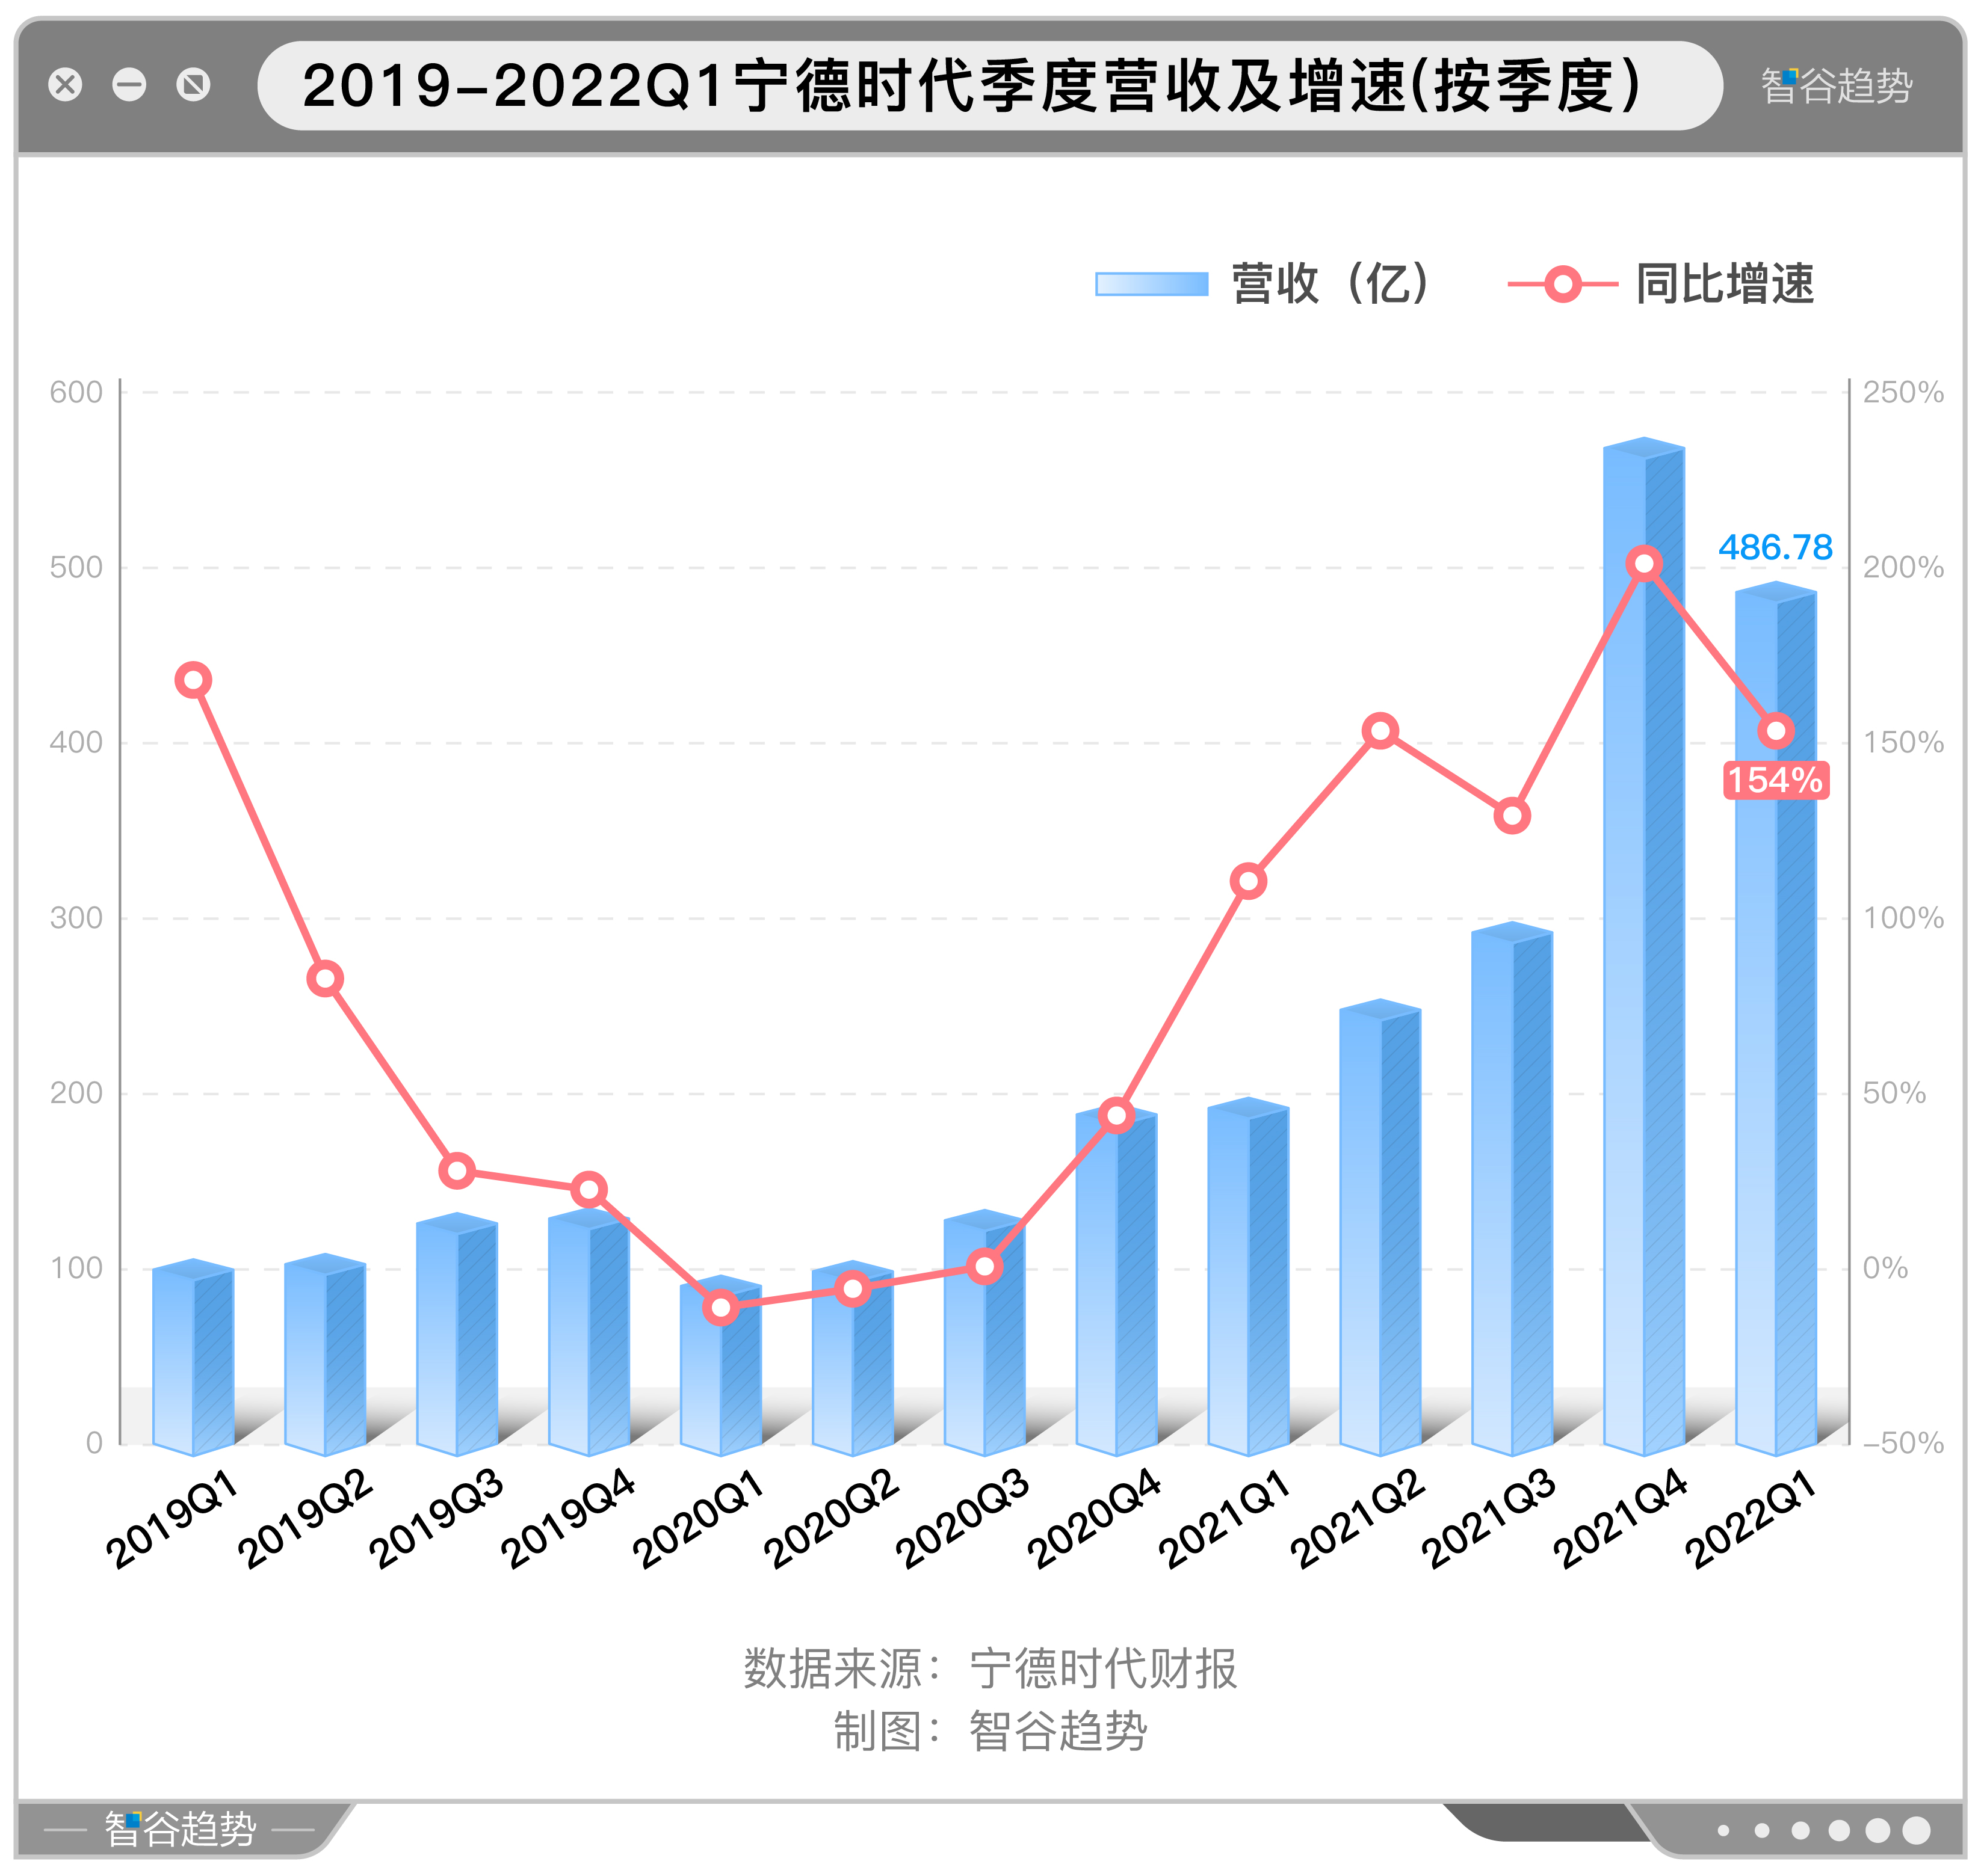Toggle the 同比增速 legend line series

coord(1724,284)
